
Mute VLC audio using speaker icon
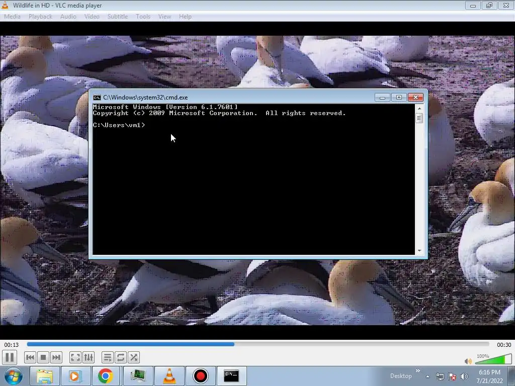[x=468, y=361]
